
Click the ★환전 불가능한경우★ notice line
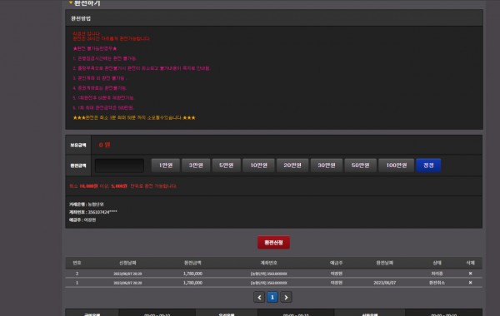[95, 49]
